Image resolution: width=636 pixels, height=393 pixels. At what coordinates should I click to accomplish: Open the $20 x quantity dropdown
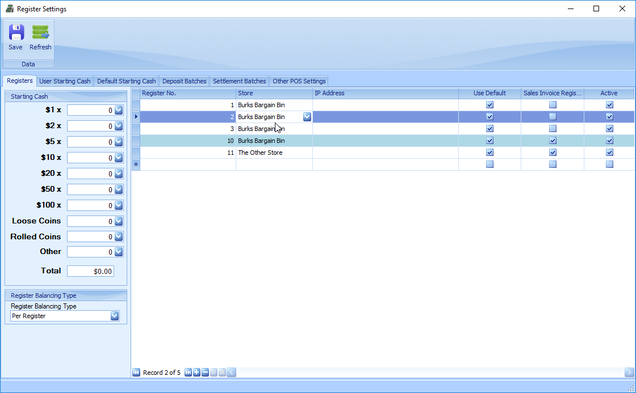click(119, 174)
